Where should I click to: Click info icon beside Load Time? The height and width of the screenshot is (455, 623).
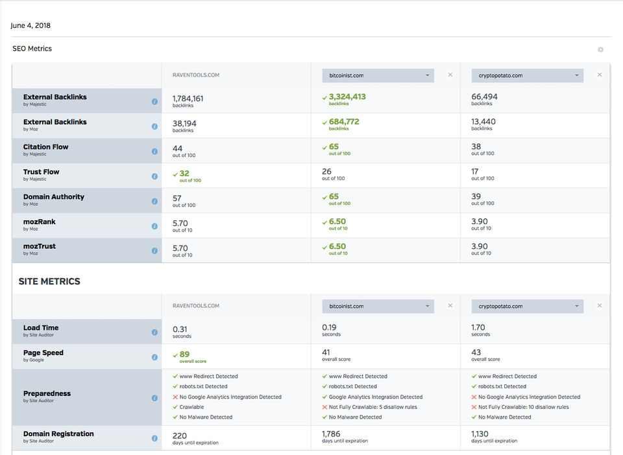154,332
